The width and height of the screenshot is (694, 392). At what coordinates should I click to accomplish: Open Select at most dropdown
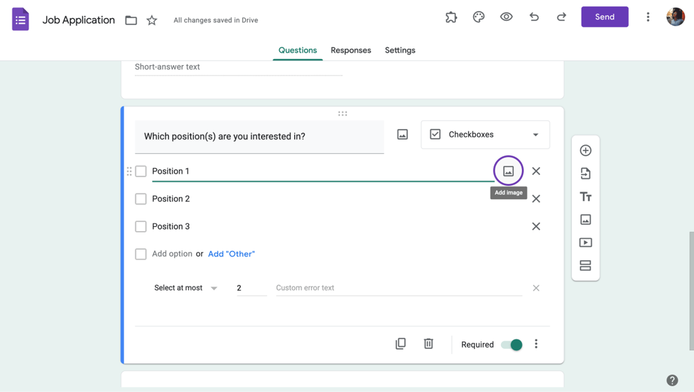pyautogui.click(x=185, y=288)
